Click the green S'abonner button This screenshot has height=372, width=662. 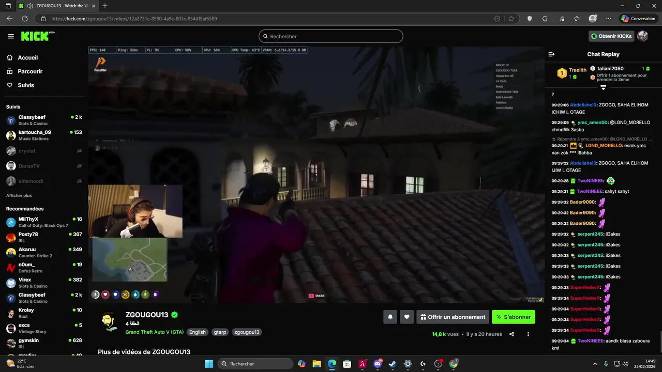point(513,317)
